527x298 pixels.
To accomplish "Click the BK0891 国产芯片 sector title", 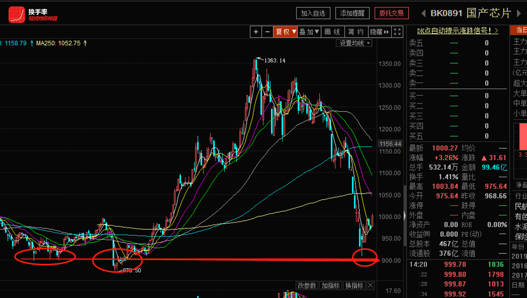I will tap(471, 13).
